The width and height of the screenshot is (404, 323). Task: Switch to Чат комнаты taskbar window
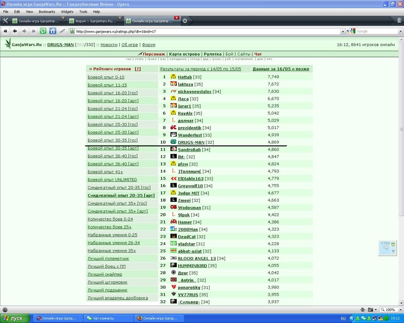pyautogui.click(x=109, y=318)
